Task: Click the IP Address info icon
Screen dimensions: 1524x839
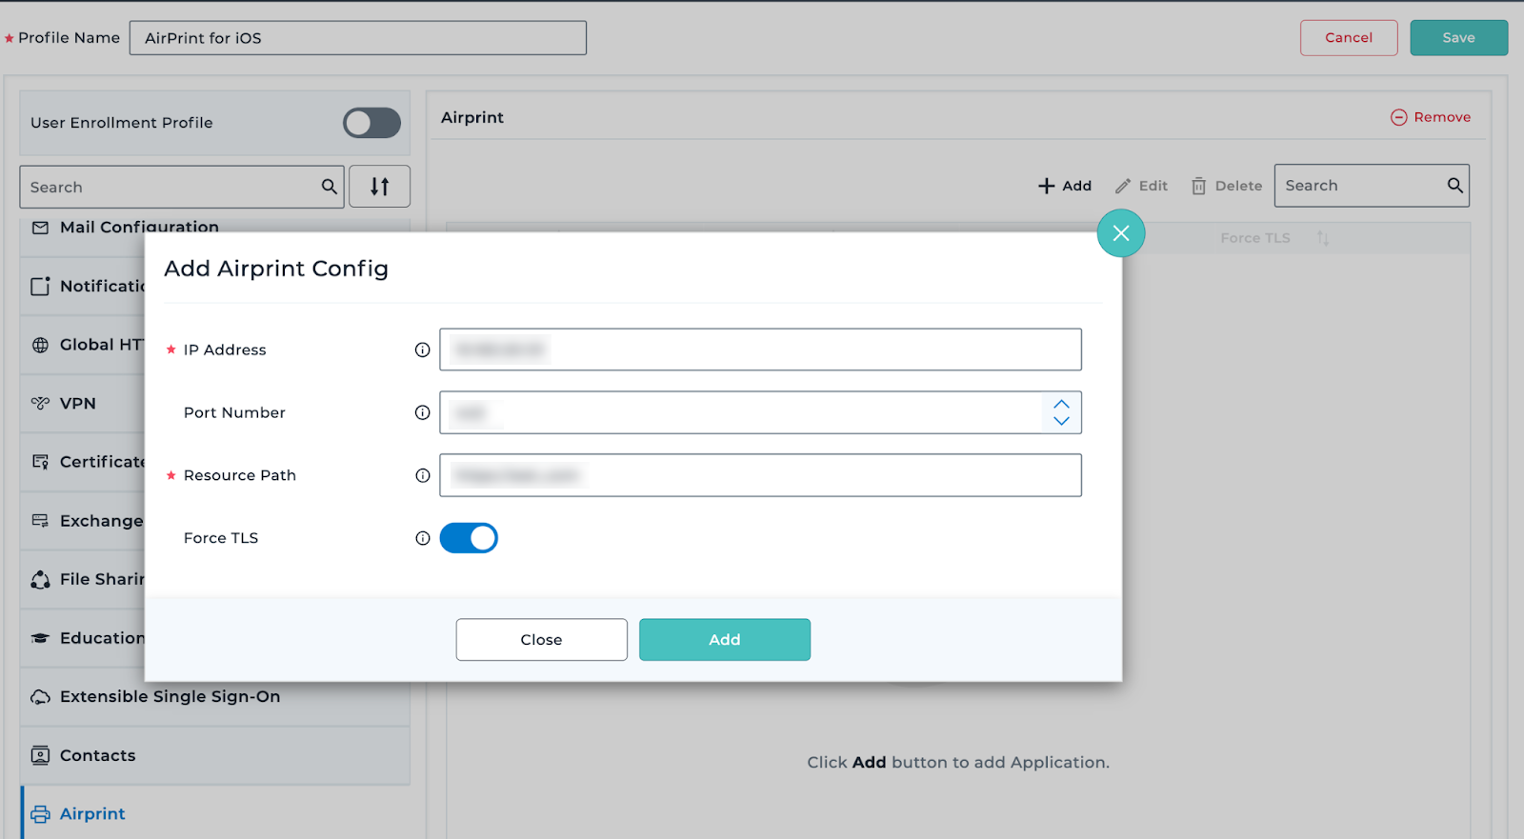Action: pos(423,350)
